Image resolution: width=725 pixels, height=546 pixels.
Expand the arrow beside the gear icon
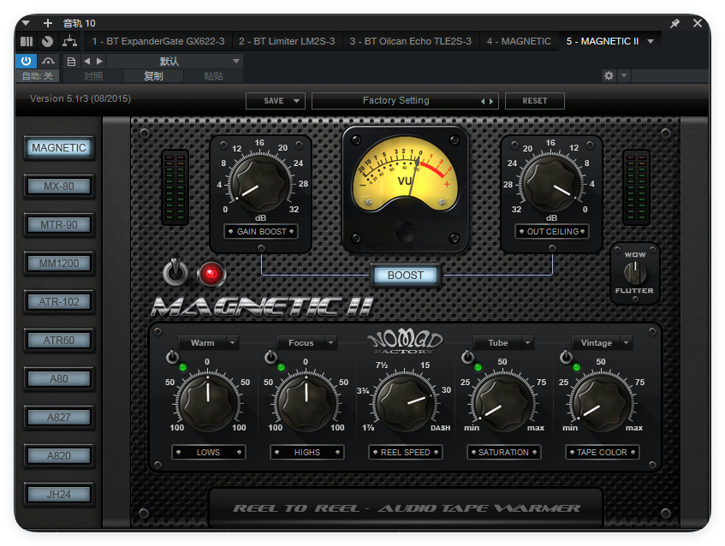pos(624,75)
